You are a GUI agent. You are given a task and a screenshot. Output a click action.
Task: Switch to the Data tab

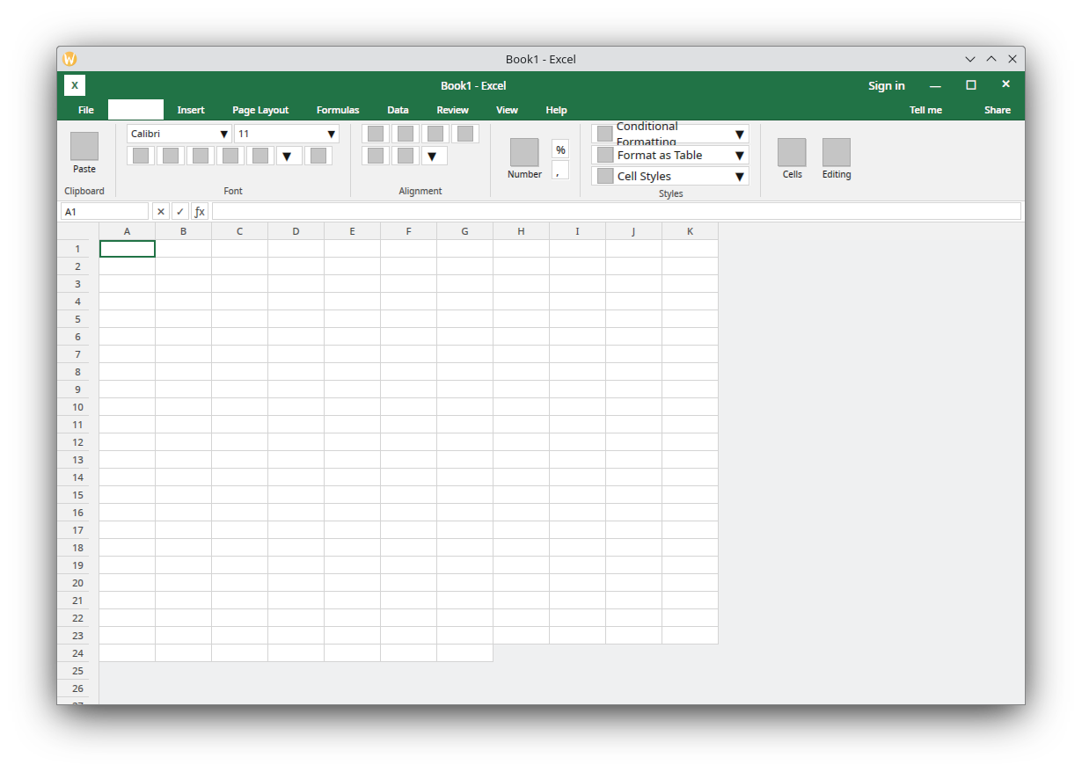(x=398, y=110)
